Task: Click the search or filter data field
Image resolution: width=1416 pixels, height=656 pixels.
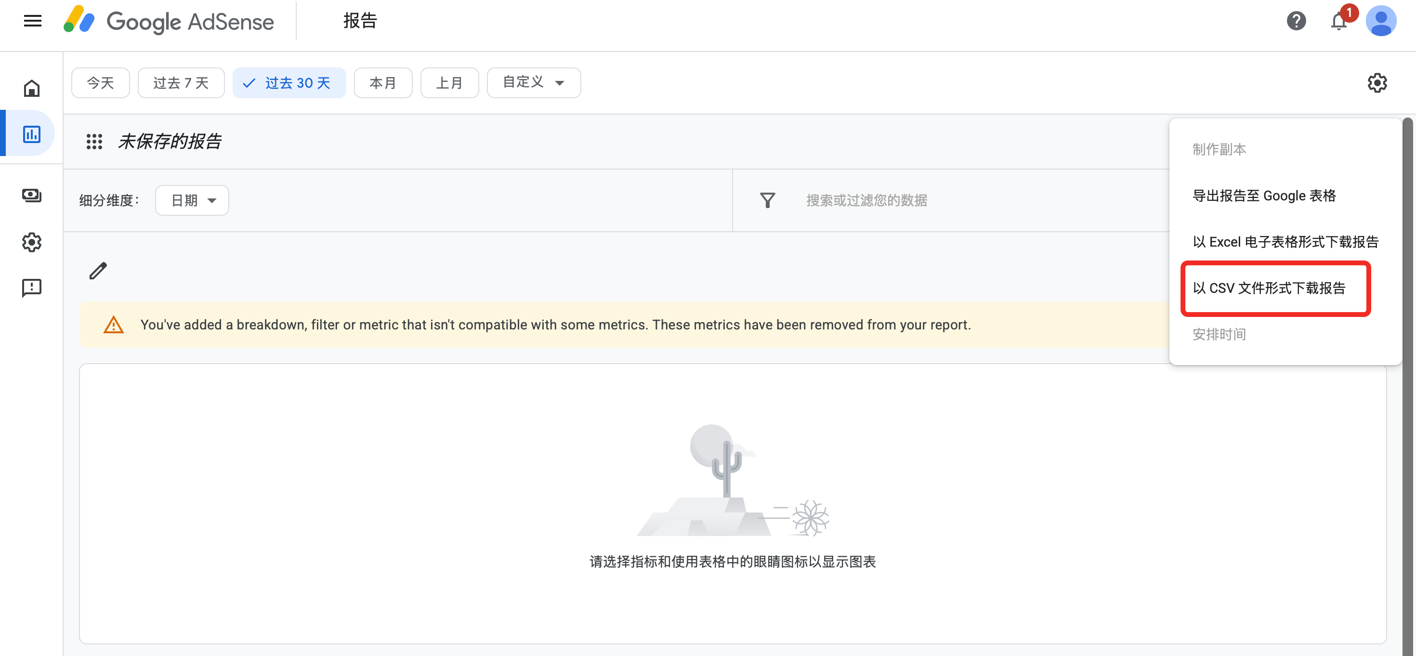Action: click(x=866, y=200)
